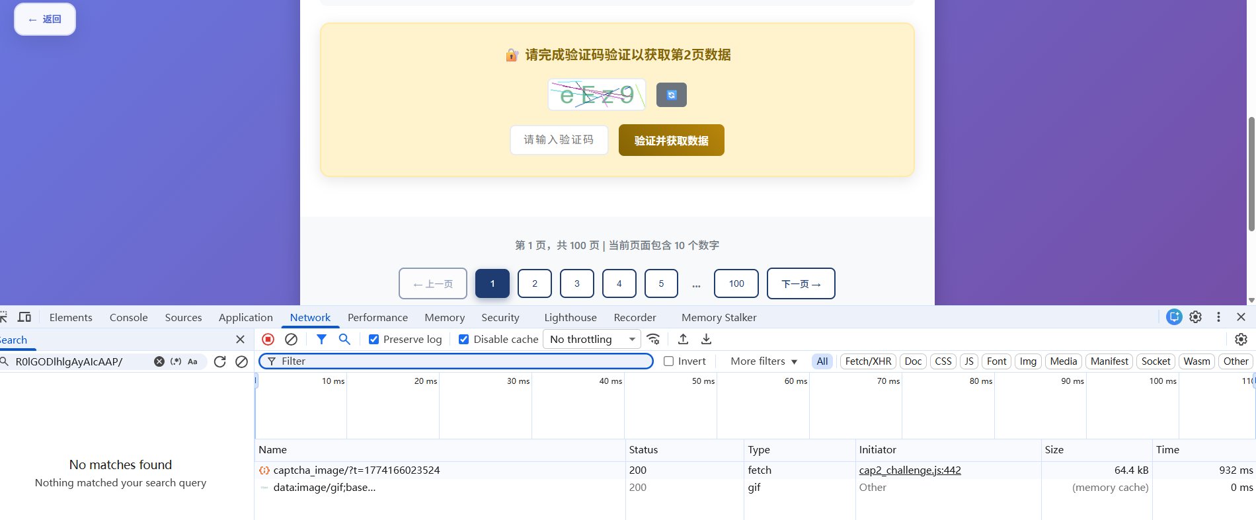Click the captcha code input field
The height and width of the screenshot is (520, 1256).
coord(559,140)
